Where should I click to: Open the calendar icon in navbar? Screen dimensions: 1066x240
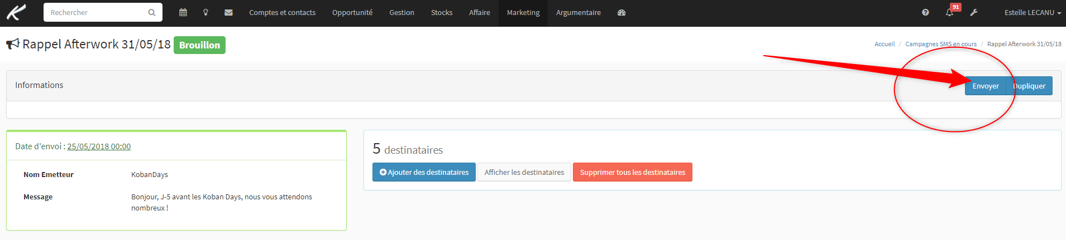coord(183,12)
